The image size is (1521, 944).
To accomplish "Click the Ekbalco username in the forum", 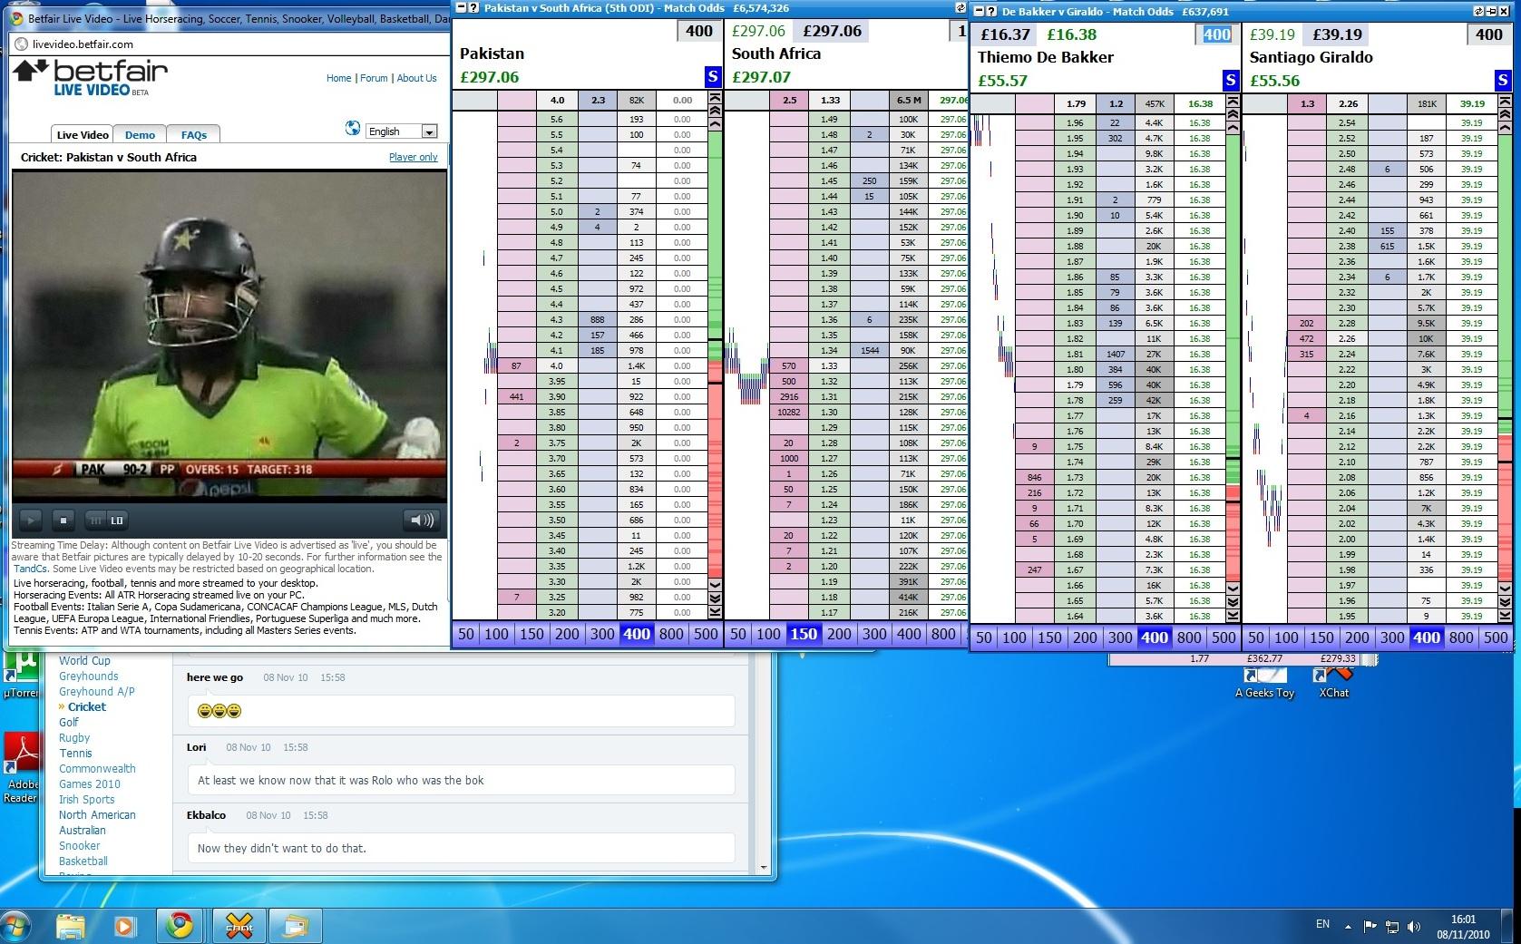I will pos(206,815).
